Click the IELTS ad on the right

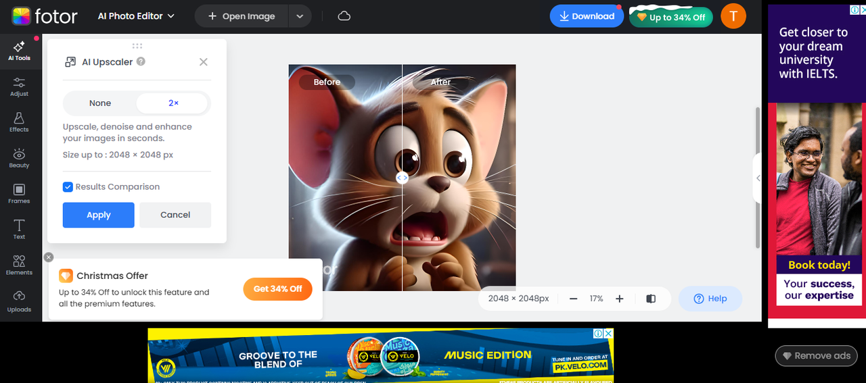(816, 165)
